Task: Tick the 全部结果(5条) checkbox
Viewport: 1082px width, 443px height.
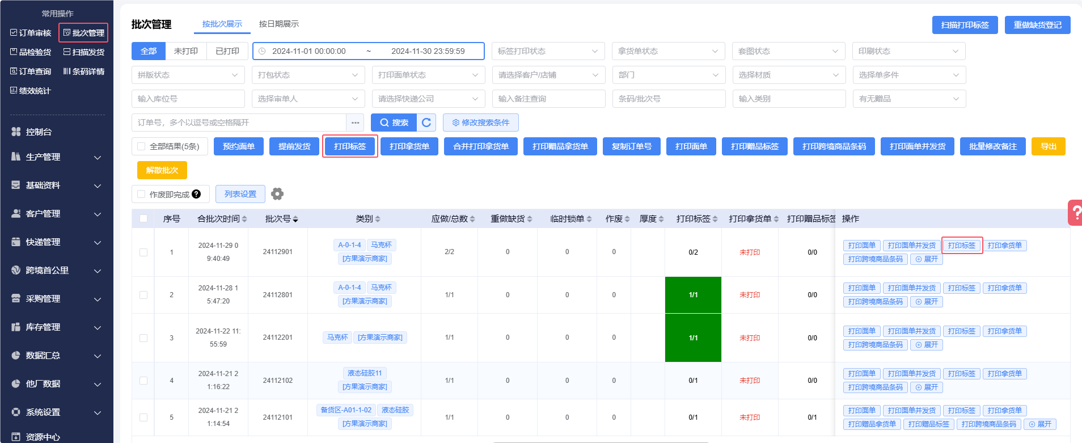Action: [141, 146]
